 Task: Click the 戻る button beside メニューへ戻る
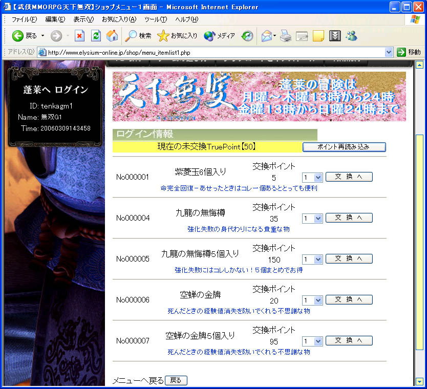(x=176, y=380)
